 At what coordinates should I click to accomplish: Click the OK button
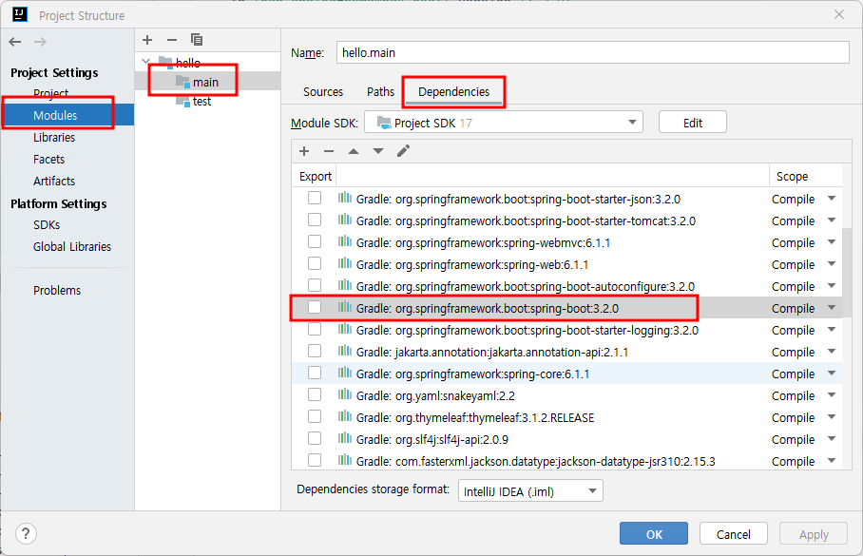pos(654,534)
